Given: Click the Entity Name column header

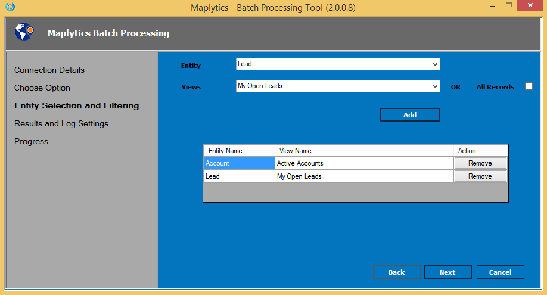Looking at the screenshot, I should point(239,151).
